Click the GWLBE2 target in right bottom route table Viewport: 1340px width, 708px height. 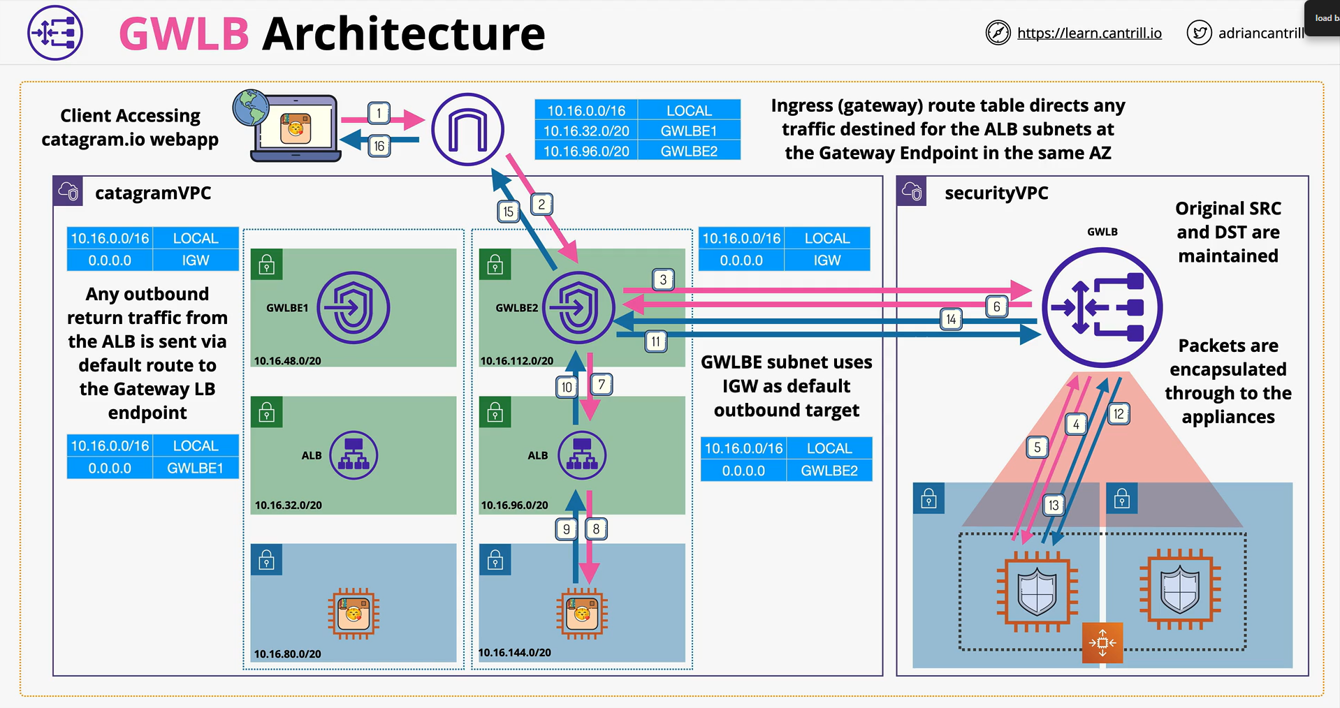click(829, 471)
